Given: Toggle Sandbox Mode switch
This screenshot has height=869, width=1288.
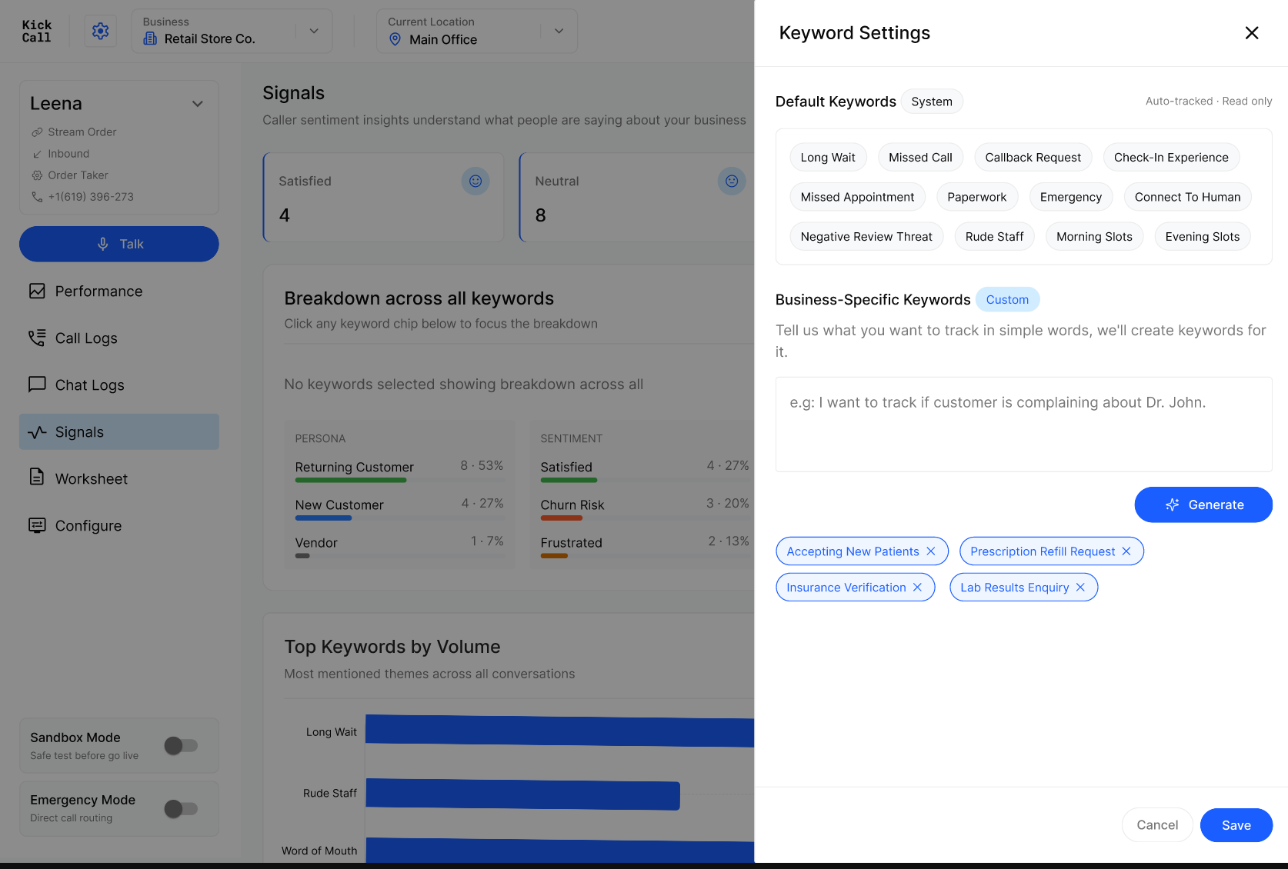Looking at the screenshot, I should 181,745.
